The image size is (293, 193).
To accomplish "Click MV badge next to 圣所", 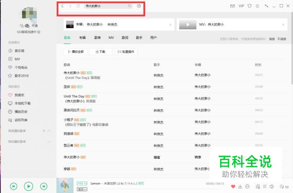I will [x=80, y=87].
